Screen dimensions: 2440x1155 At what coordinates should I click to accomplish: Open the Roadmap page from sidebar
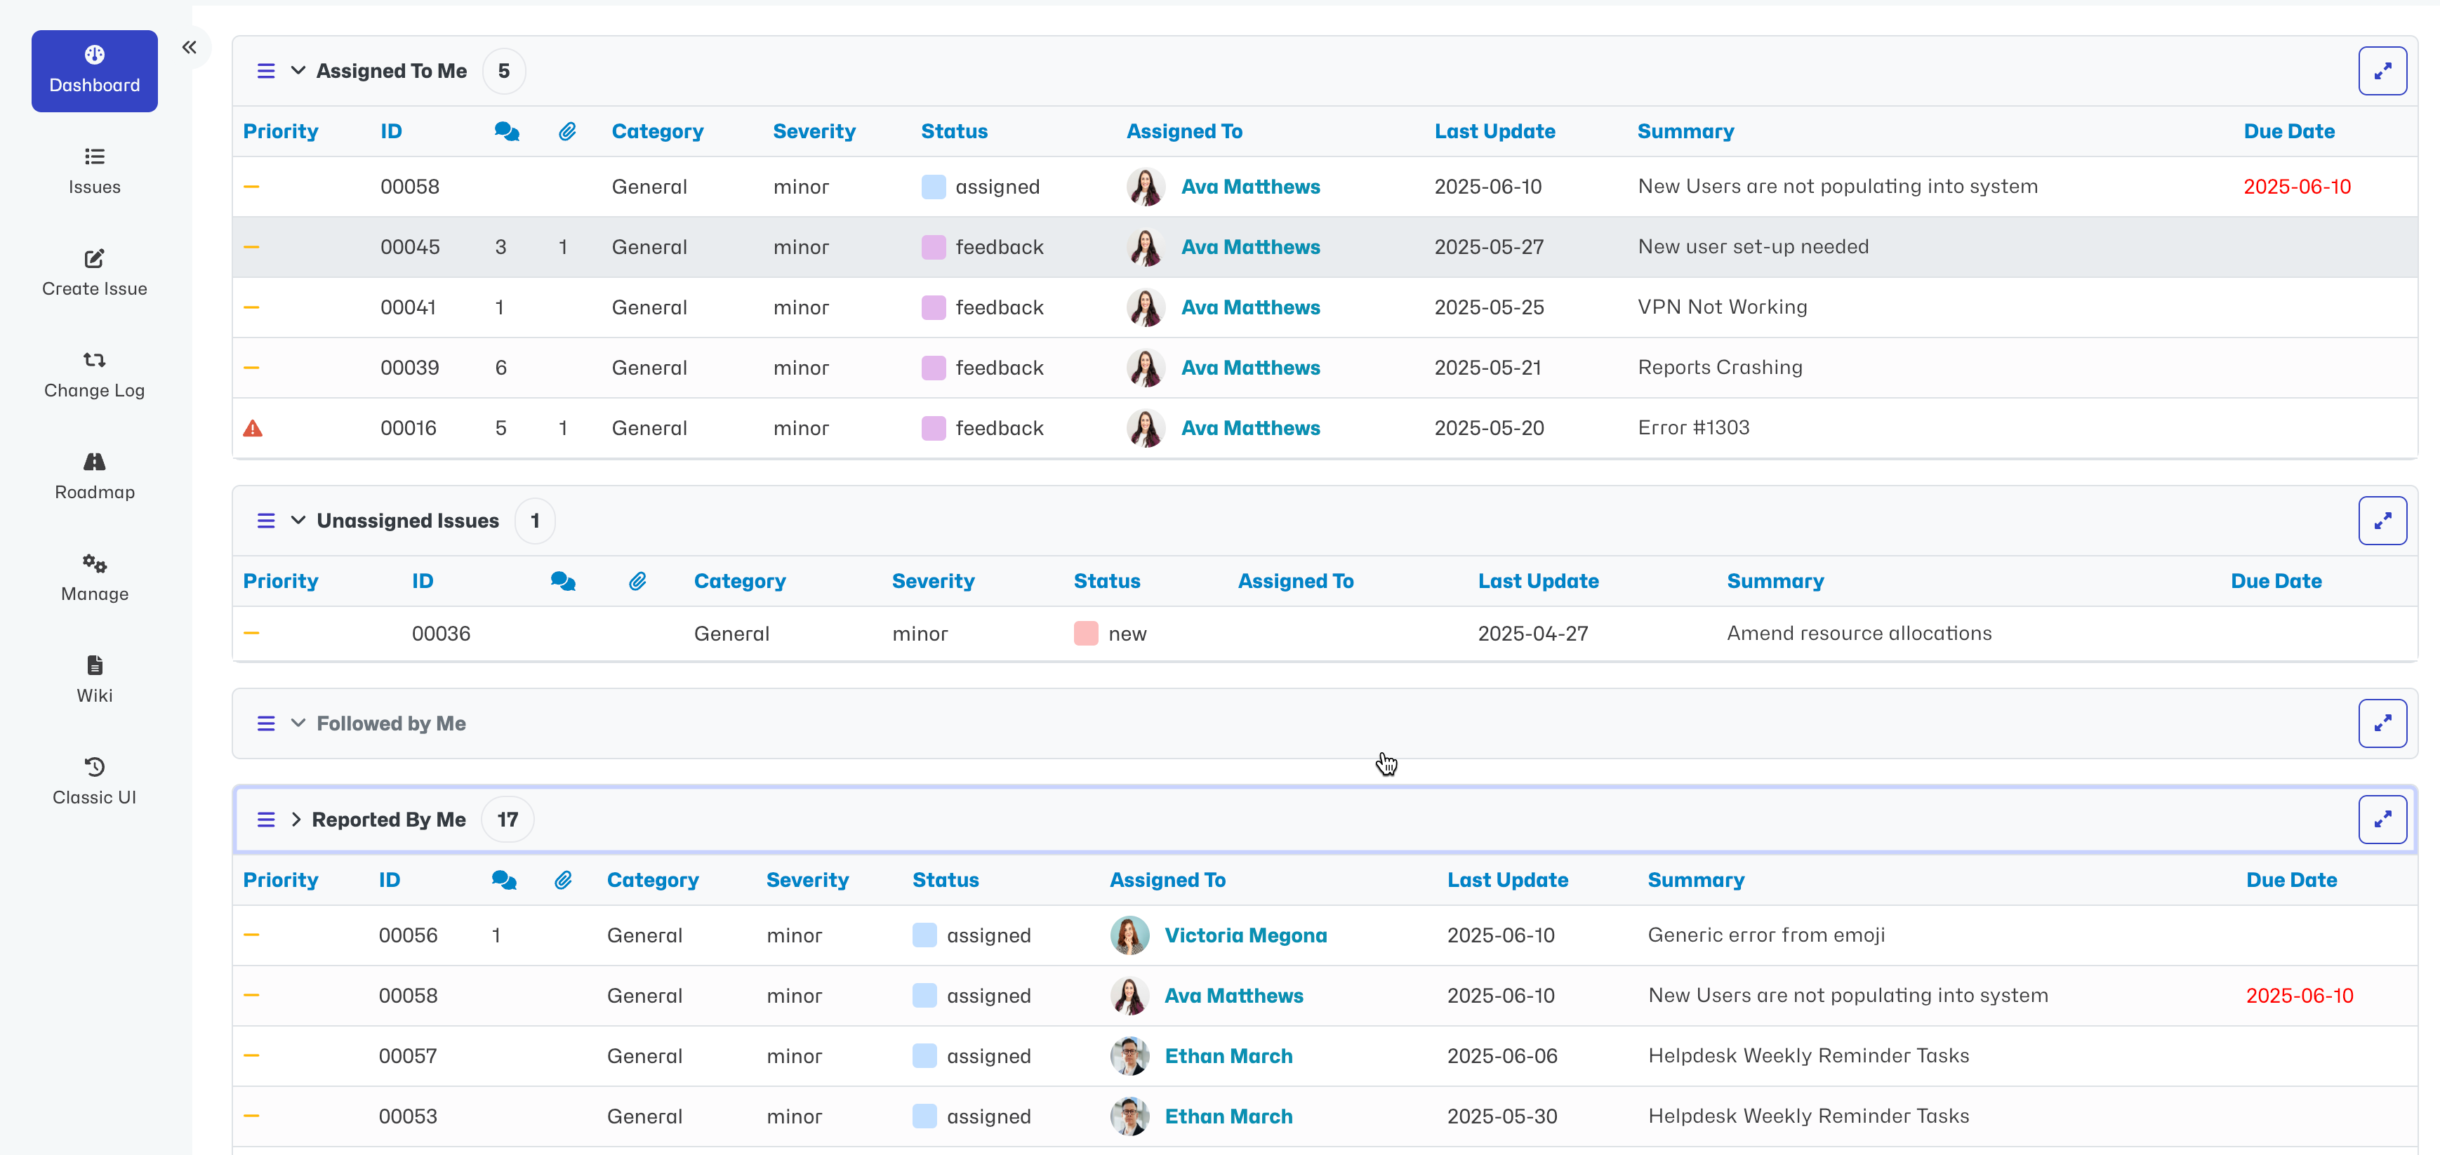coord(95,475)
